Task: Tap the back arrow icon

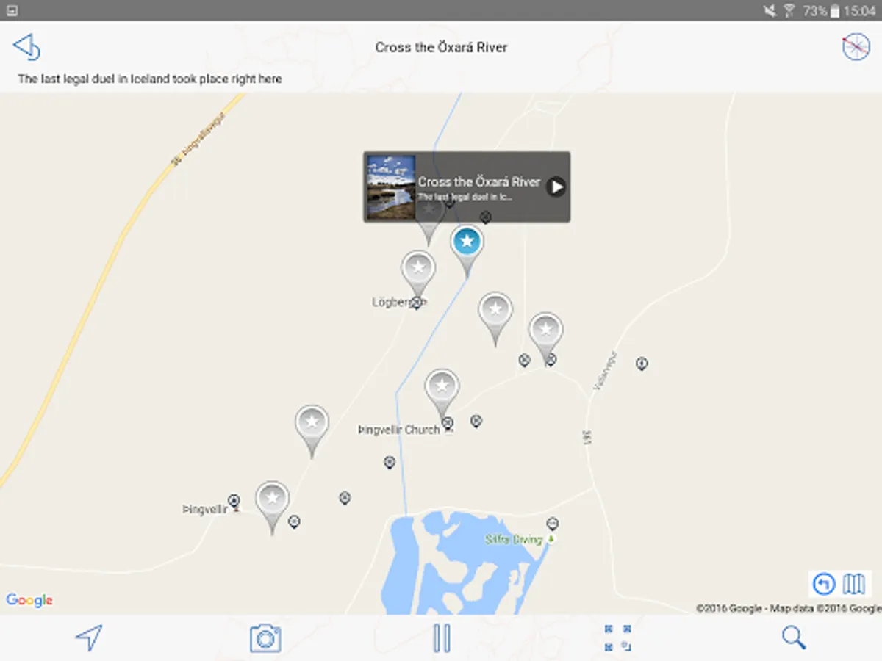Action: tap(26, 46)
